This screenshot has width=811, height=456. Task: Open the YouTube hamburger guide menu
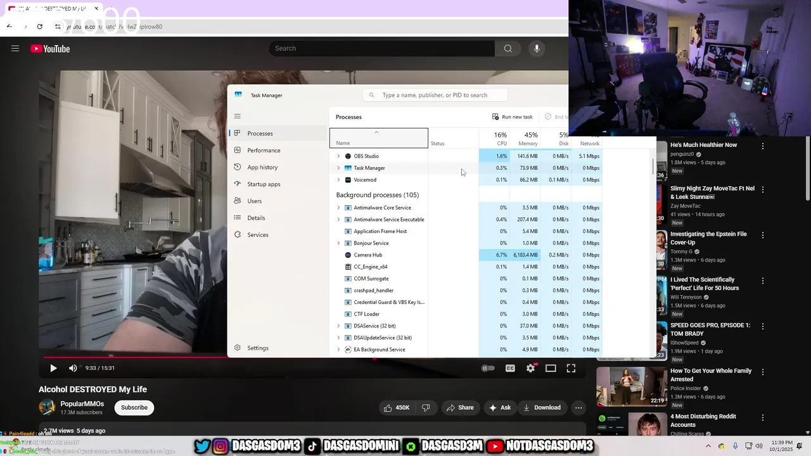click(15, 48)
